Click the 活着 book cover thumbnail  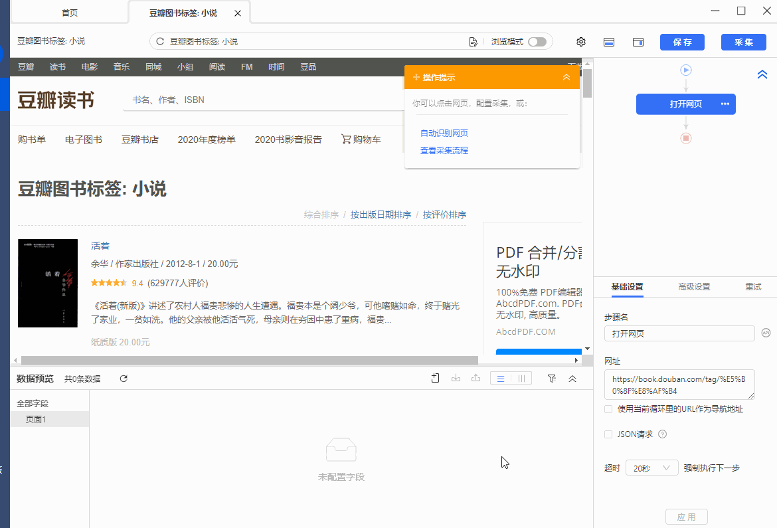coord(48,283)
